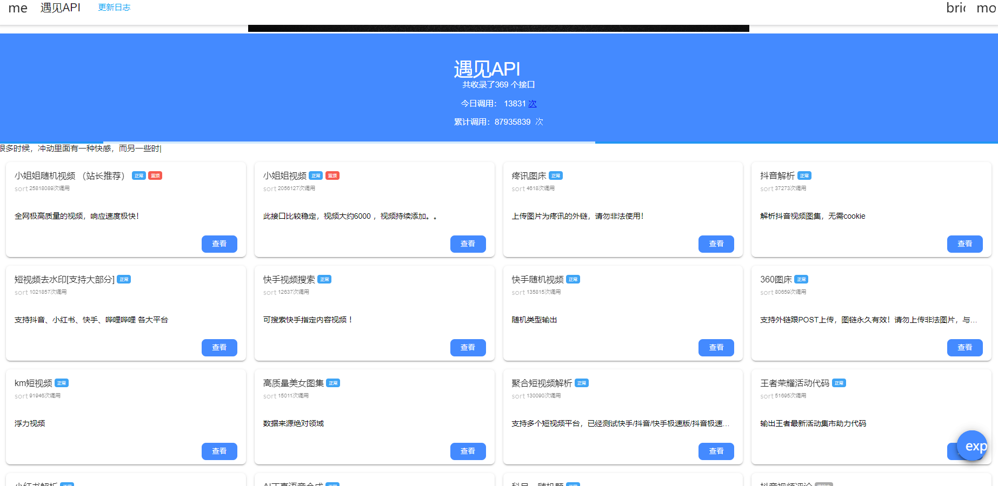This screenshot has height=486, width=998.
Task: Click the exp floating button
Action: point(972,446)
